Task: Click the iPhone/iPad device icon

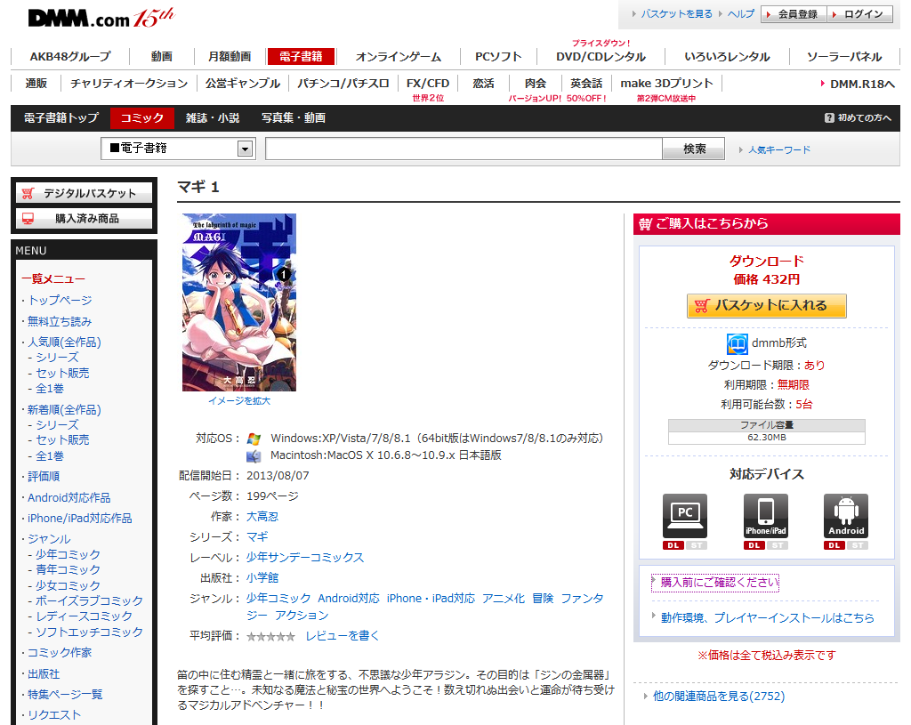Action: (766, 516)
